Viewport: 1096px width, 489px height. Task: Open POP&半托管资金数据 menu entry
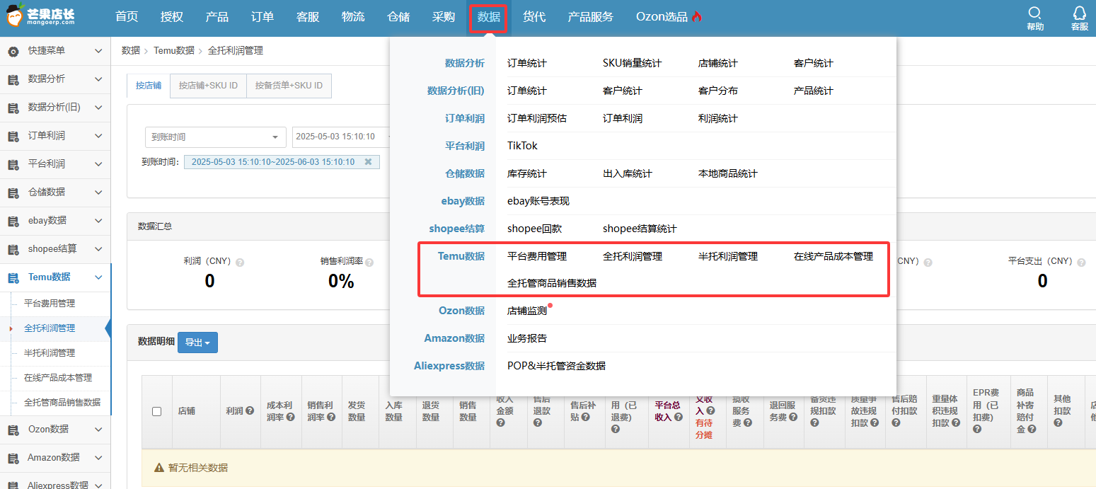coord(556,366)
